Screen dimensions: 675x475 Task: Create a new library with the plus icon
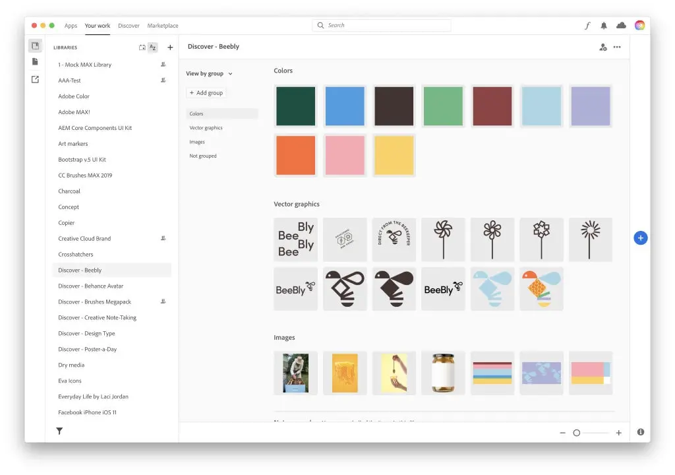point(170,47)
